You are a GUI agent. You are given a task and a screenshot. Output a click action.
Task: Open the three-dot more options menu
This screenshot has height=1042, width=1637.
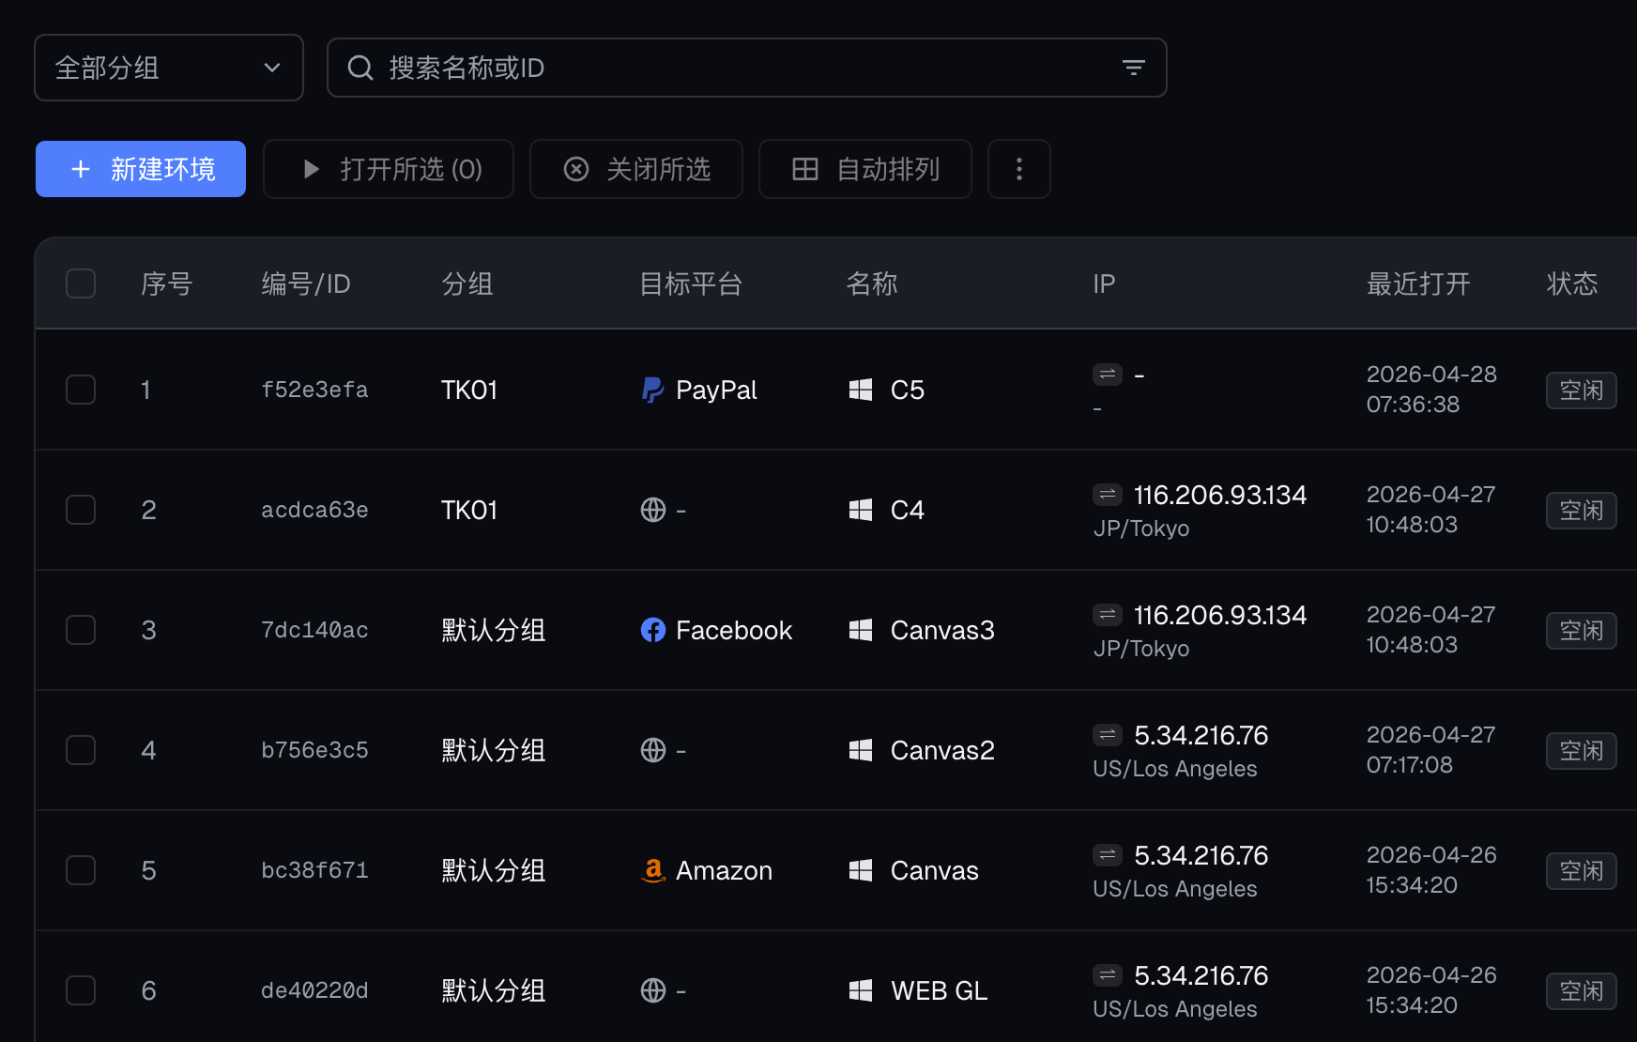click(x=1018, y=169)
